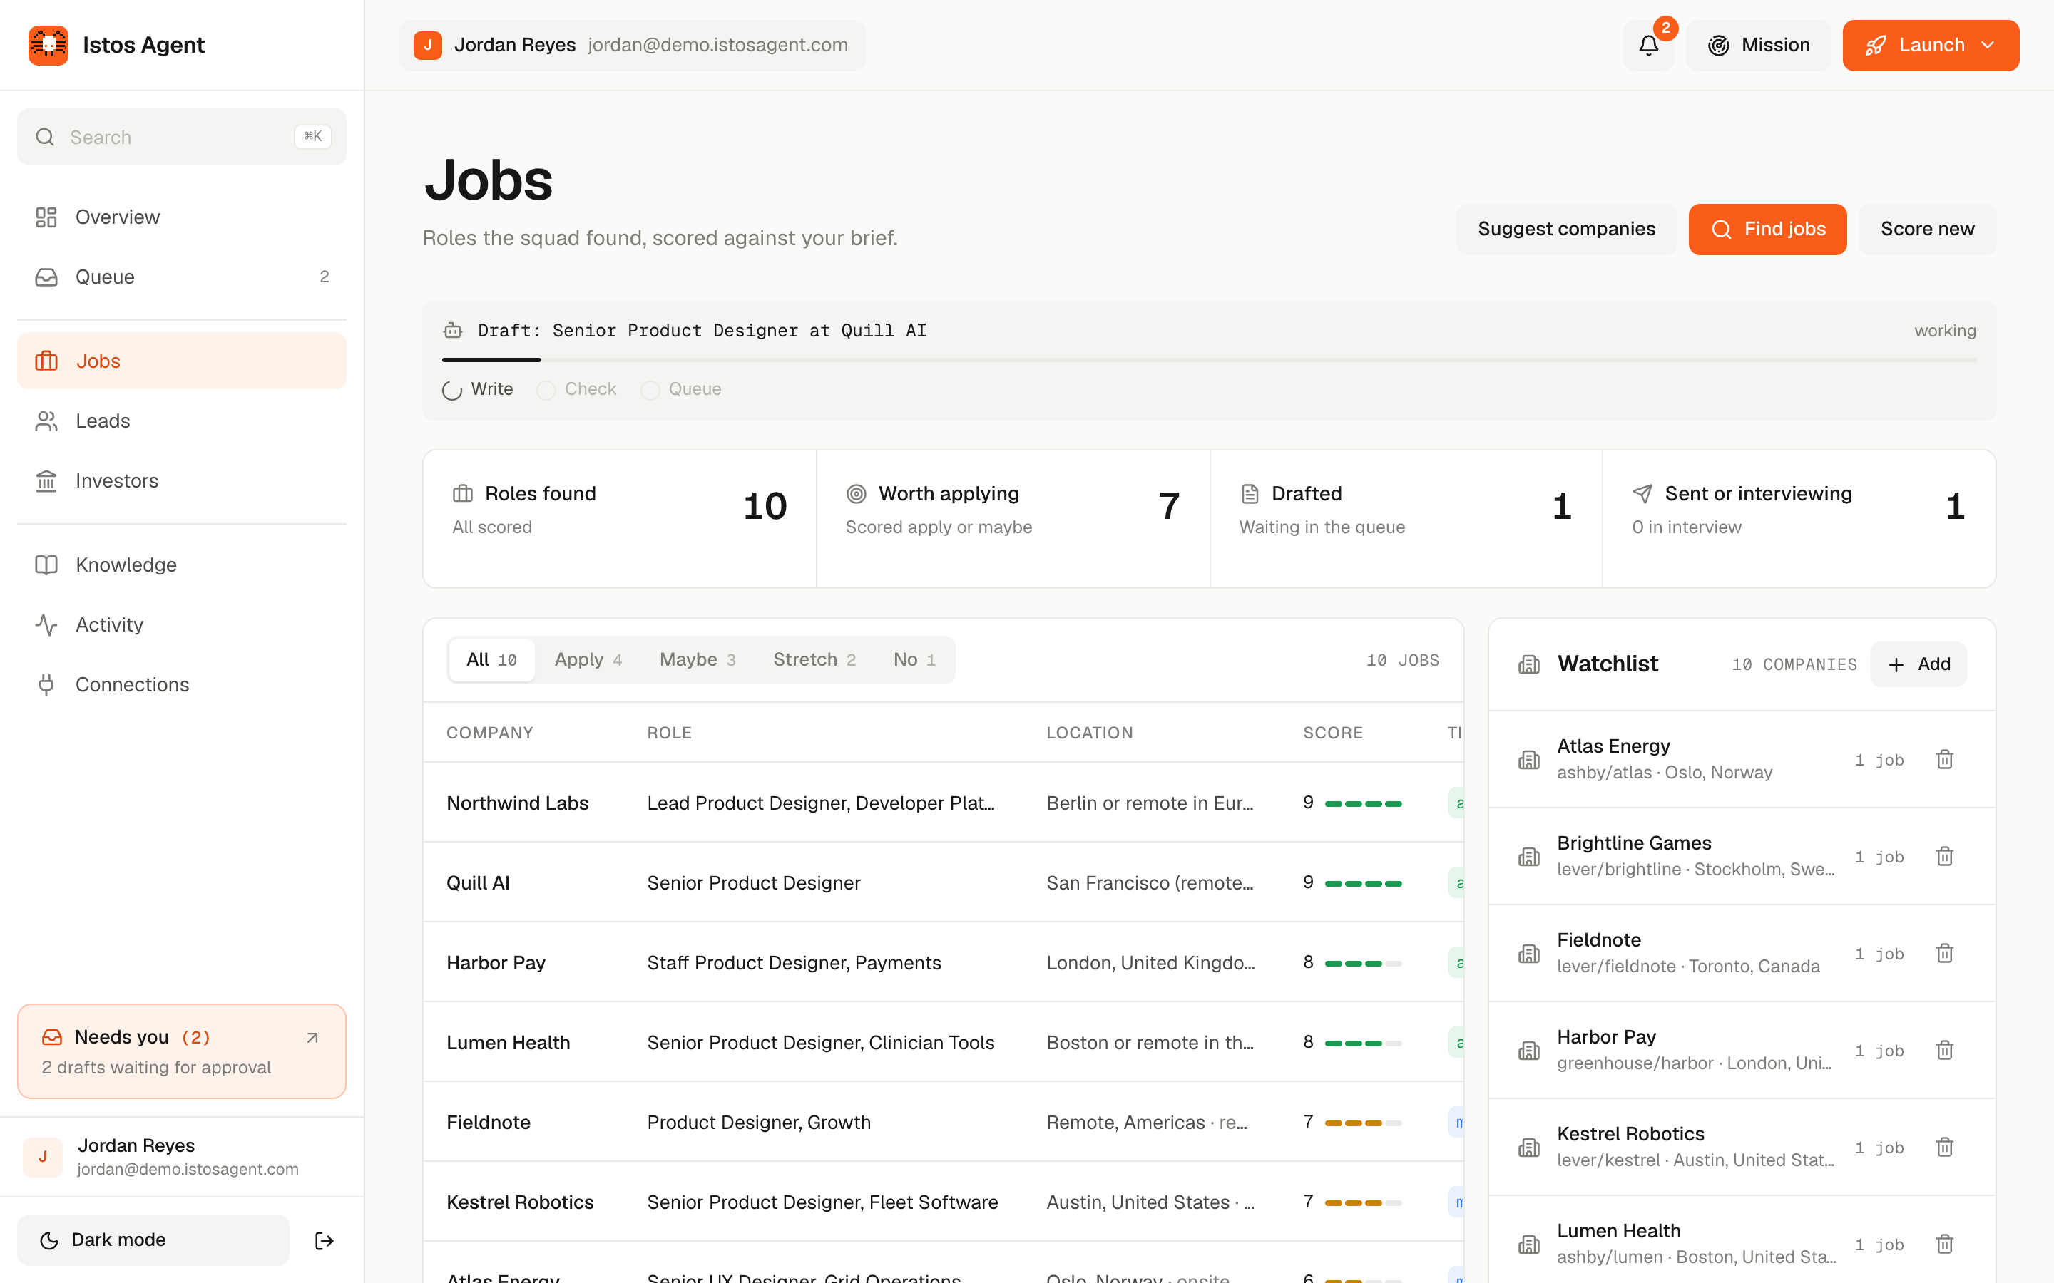
Task: Go to Leads in the sidebar
Action: point(182,421)
